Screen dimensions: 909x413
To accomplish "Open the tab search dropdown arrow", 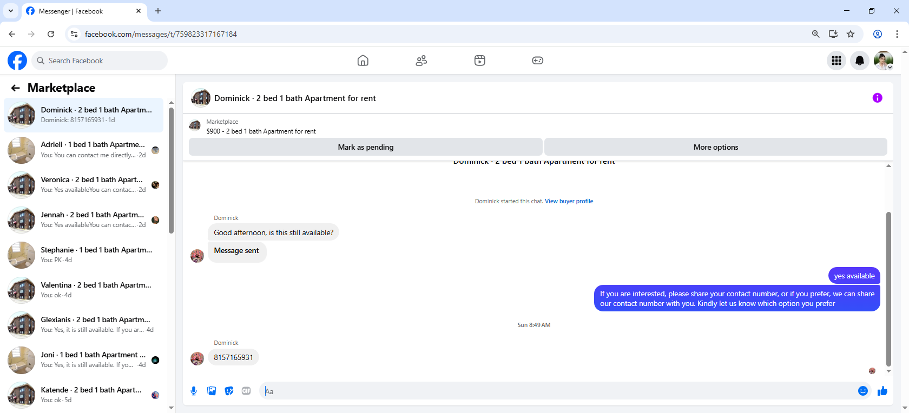I will pos(10,11).
